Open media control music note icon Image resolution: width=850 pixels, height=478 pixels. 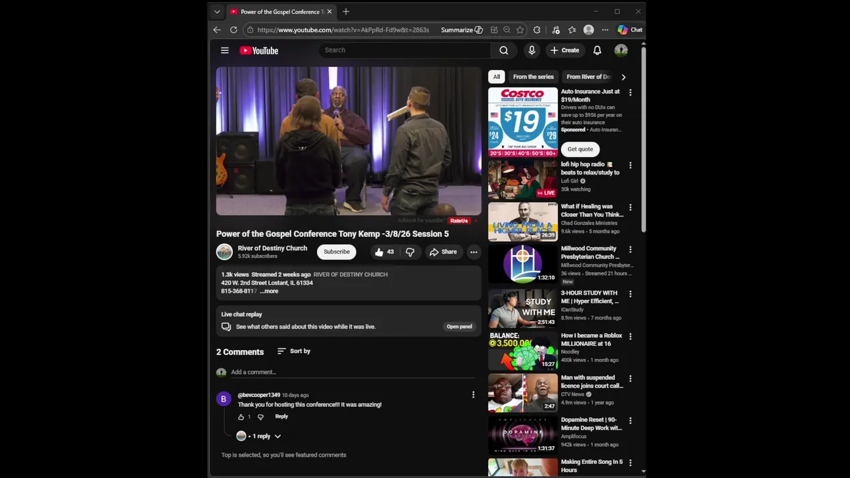[555, 30]
